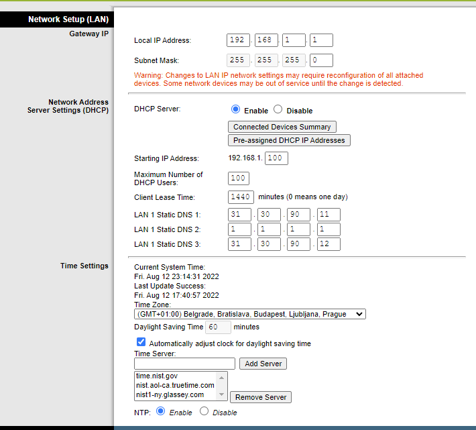The image size is (476, 430).
Task: Click first octet 255 of Subnet Mask
Action: coord(238,60)
